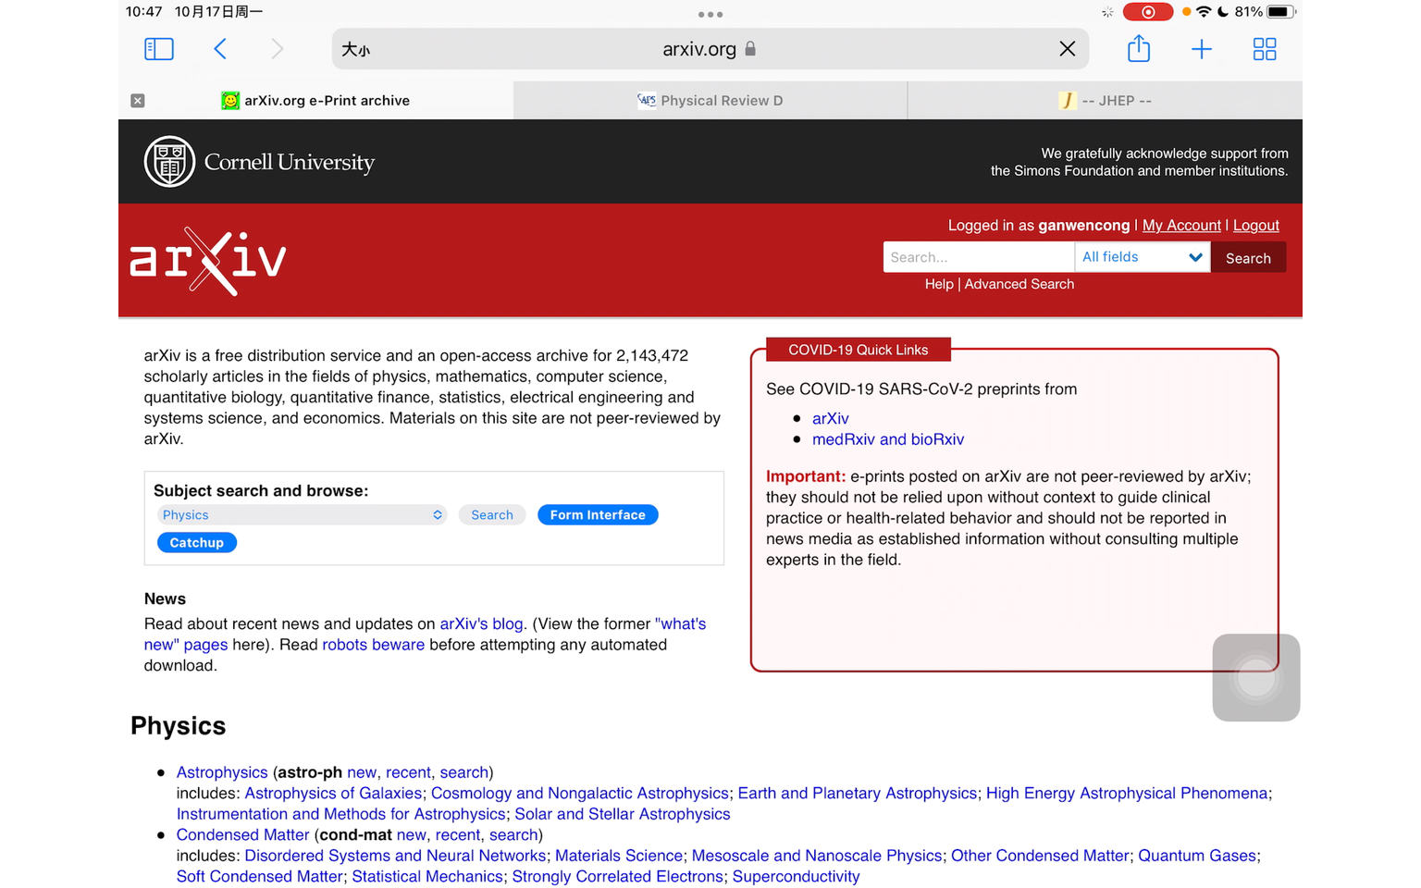Go back to previous page
The image size is (1421, 888).
(220, 49)
